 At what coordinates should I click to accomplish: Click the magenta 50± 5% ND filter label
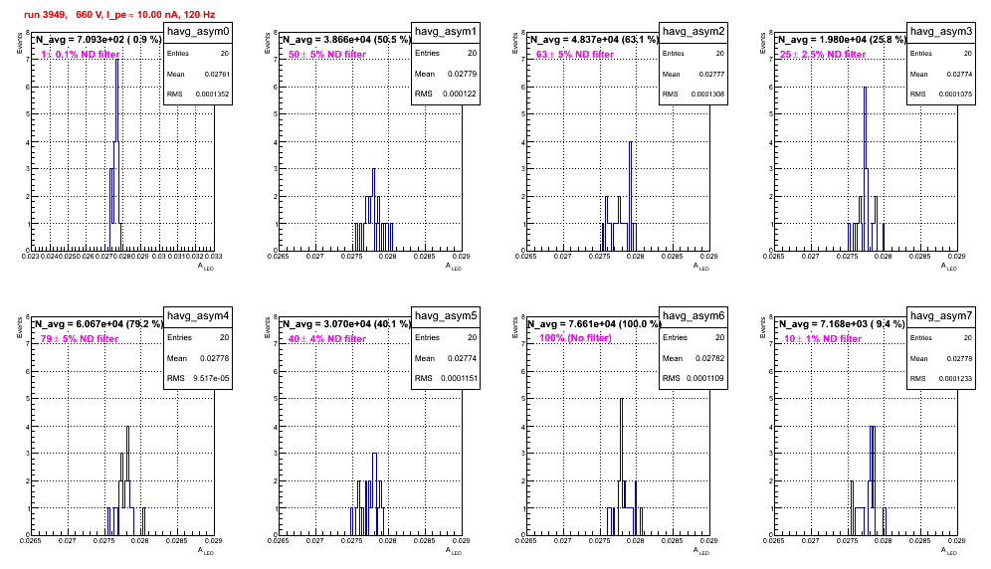(x=327, y=55)
